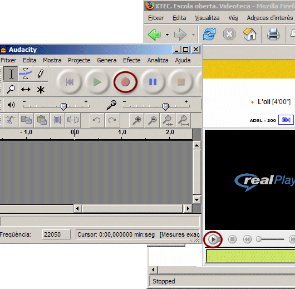
Task: Click the Copy icon in Audacity toolbar
Action: [x=26, y=120]
